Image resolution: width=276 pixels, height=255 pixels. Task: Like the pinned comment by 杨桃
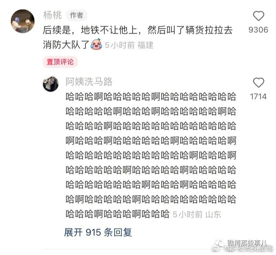258,16
